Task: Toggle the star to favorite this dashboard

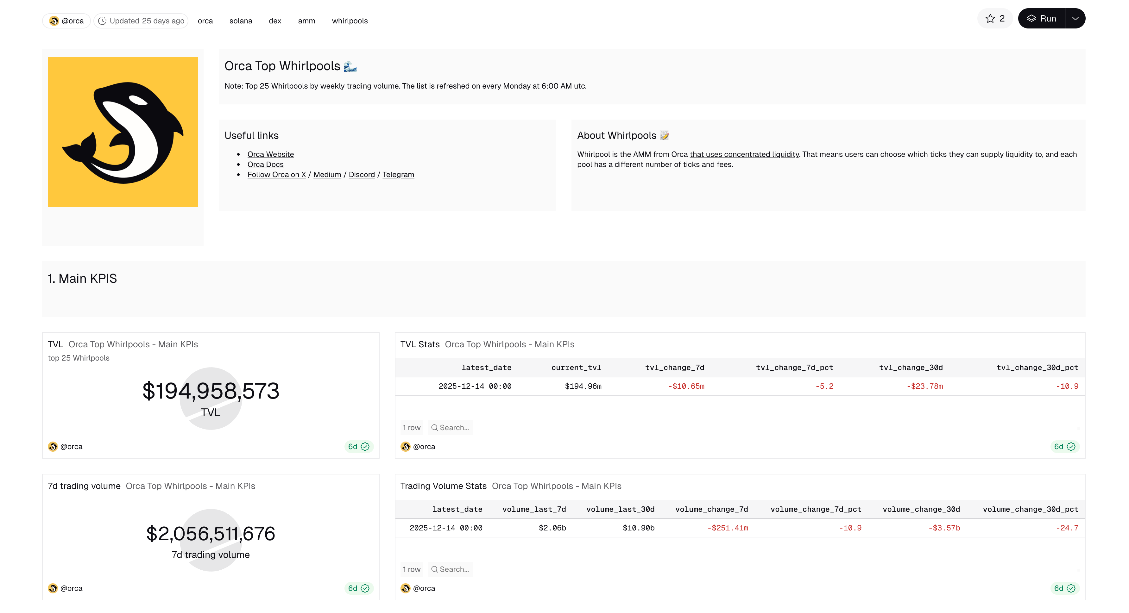Action: [x=991, y=18]
